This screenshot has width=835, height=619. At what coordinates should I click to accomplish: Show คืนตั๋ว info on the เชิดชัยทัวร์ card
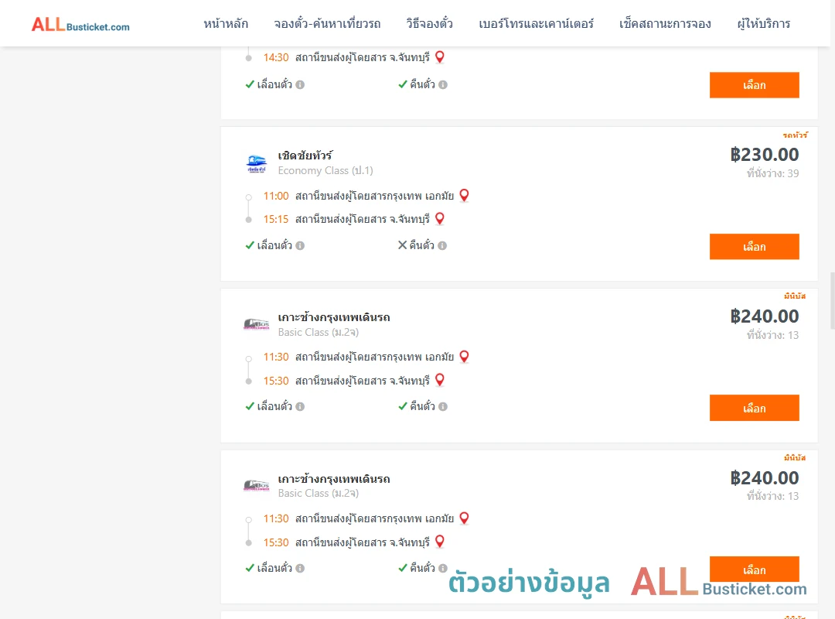[442, 246]
